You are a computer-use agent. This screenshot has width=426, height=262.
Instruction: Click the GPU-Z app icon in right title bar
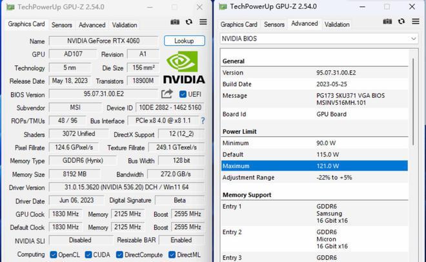tap(223, 7)
